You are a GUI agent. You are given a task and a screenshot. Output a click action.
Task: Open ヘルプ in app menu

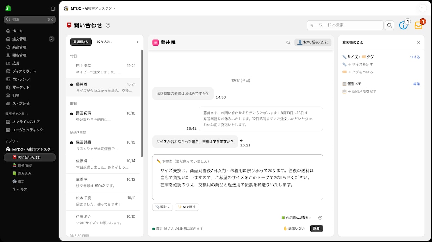[x=29, y=190]
